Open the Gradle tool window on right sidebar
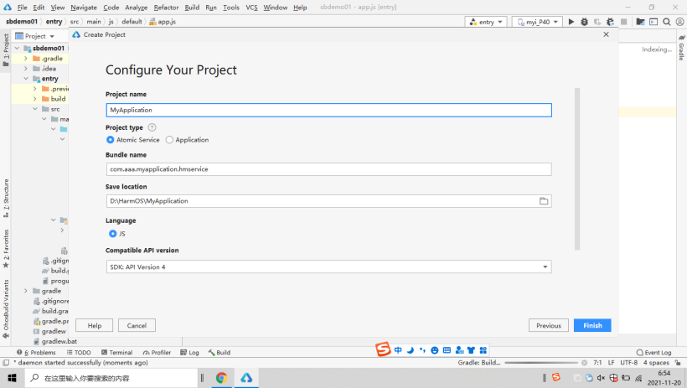The image size is (687, 388). [x=681, y=49]
